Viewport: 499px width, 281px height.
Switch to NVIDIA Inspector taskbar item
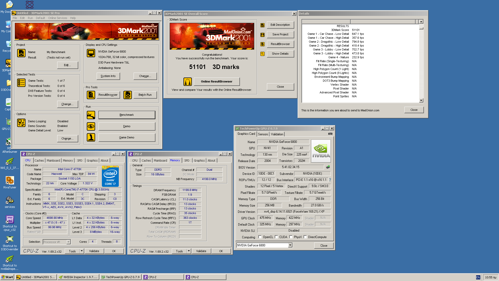click(x=78, y=277)
